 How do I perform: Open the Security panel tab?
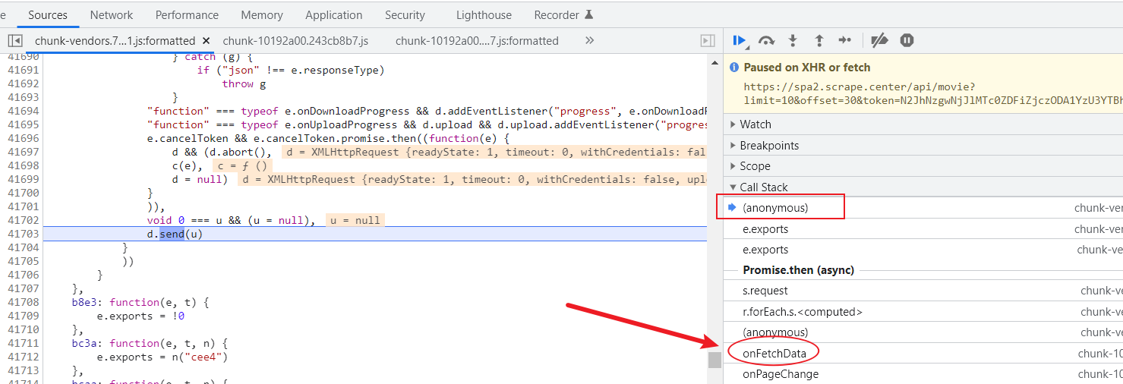coord(405,15)
